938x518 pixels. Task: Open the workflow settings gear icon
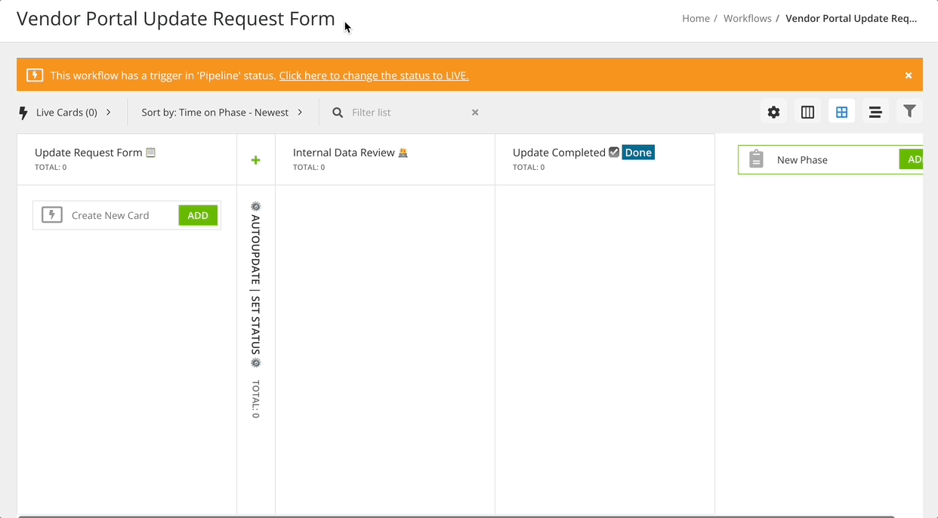773,111
